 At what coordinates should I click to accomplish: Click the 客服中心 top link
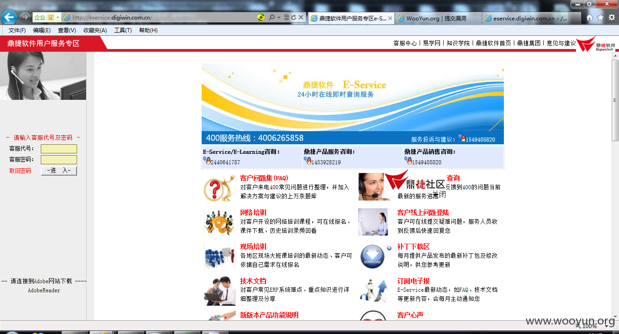point(405,43)
